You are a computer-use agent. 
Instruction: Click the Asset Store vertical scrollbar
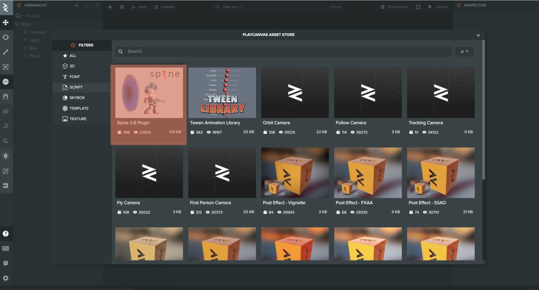(x=483, y=110)
